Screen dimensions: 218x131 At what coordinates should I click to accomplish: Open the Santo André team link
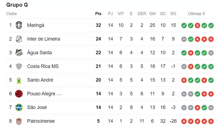click(x=40, y=80)
